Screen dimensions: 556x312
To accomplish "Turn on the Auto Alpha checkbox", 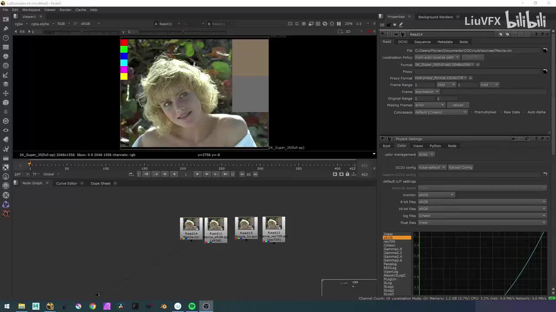I will tap(524, 112).
